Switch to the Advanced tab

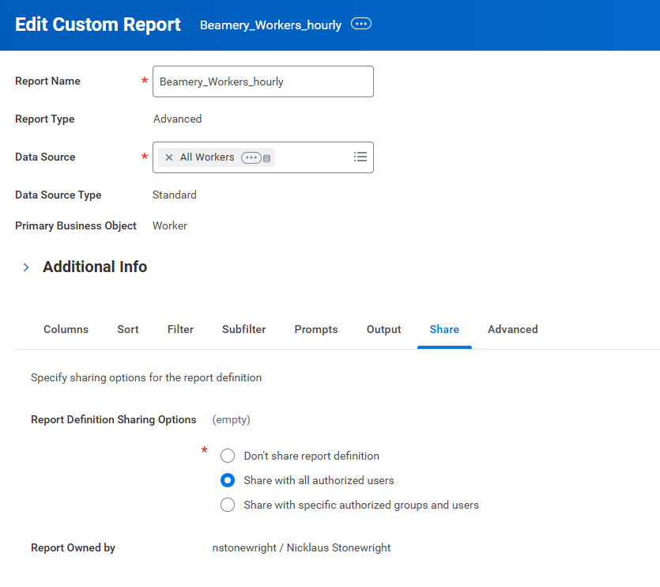point(512,329)
